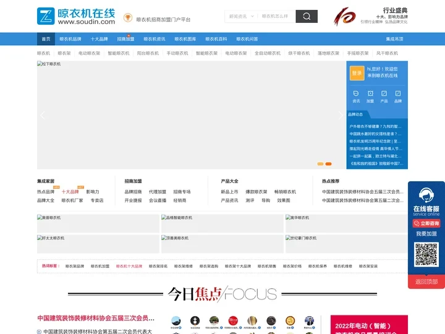Click the 代理加盟 link
Viewport: 445px width, 334px height.
[158, 192]
